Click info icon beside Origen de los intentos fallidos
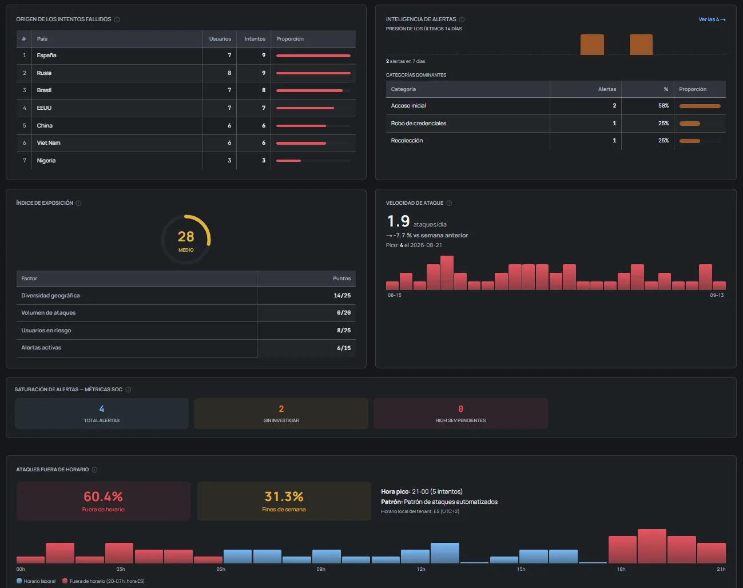Image resolution: width=743 pixels, height=588 pixels. point(117,19)
